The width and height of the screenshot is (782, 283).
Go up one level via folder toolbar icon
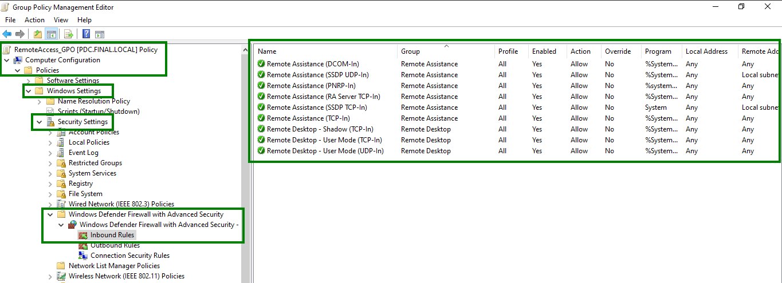click(x=38, y=34)
